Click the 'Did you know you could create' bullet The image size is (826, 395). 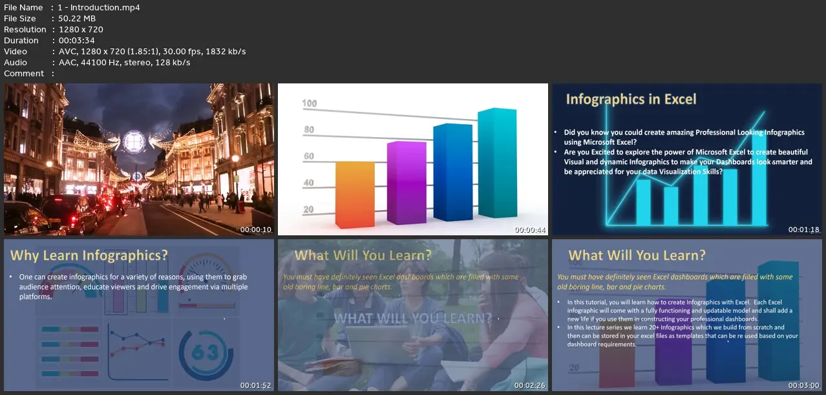click(x=684, y=137)
